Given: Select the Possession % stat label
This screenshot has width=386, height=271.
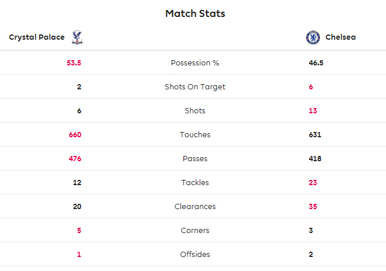Looking at the screenshot, I should [x=195, y=63].
